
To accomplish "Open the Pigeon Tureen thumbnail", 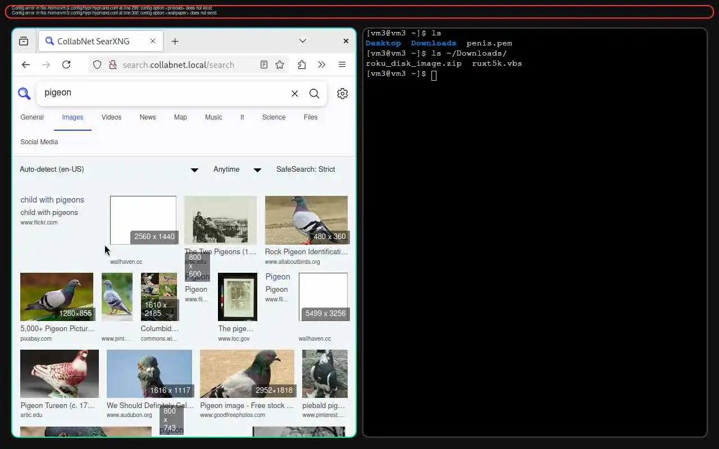I will click(60, 374).
